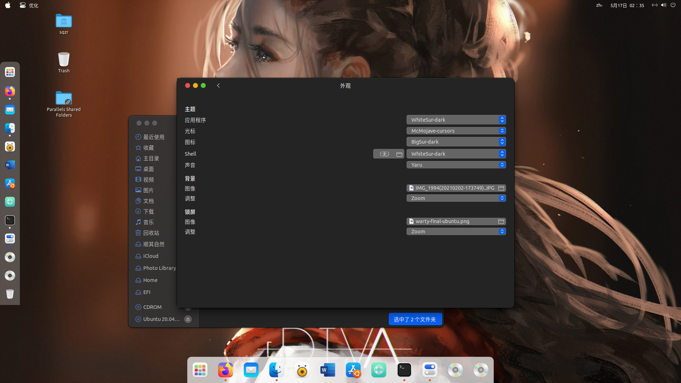
Task: Select 下载 in the file sidebar
Action: [149, 212]
